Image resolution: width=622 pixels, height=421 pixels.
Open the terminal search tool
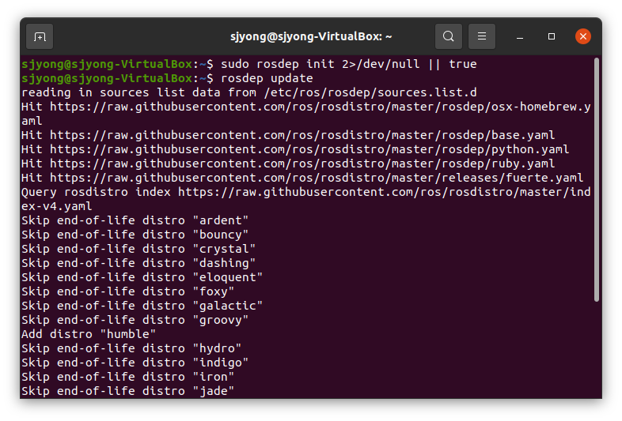point(448,36)
